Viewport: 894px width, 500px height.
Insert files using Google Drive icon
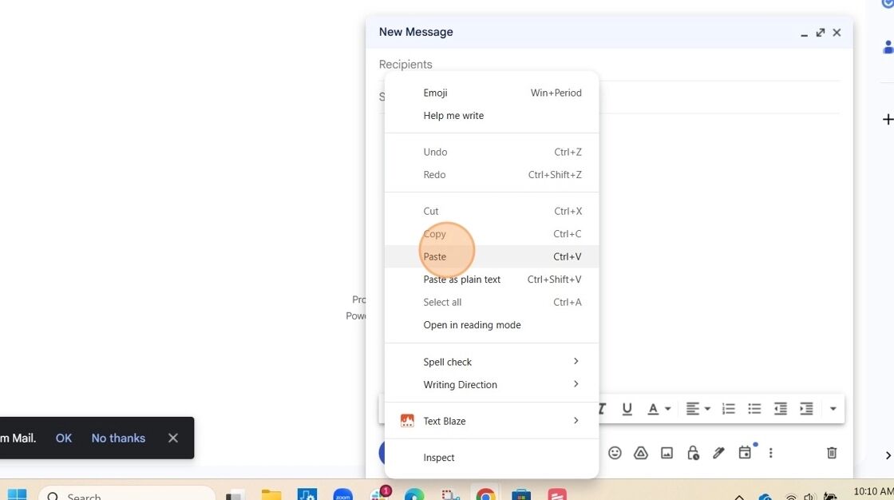pyautogui.click(x=640, y=453)
